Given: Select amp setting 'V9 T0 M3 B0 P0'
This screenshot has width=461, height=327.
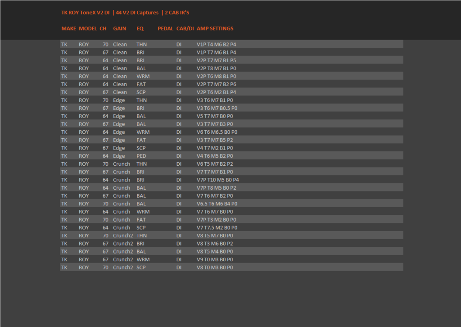Looking at the screenshot, I should (x=215, y=259).
